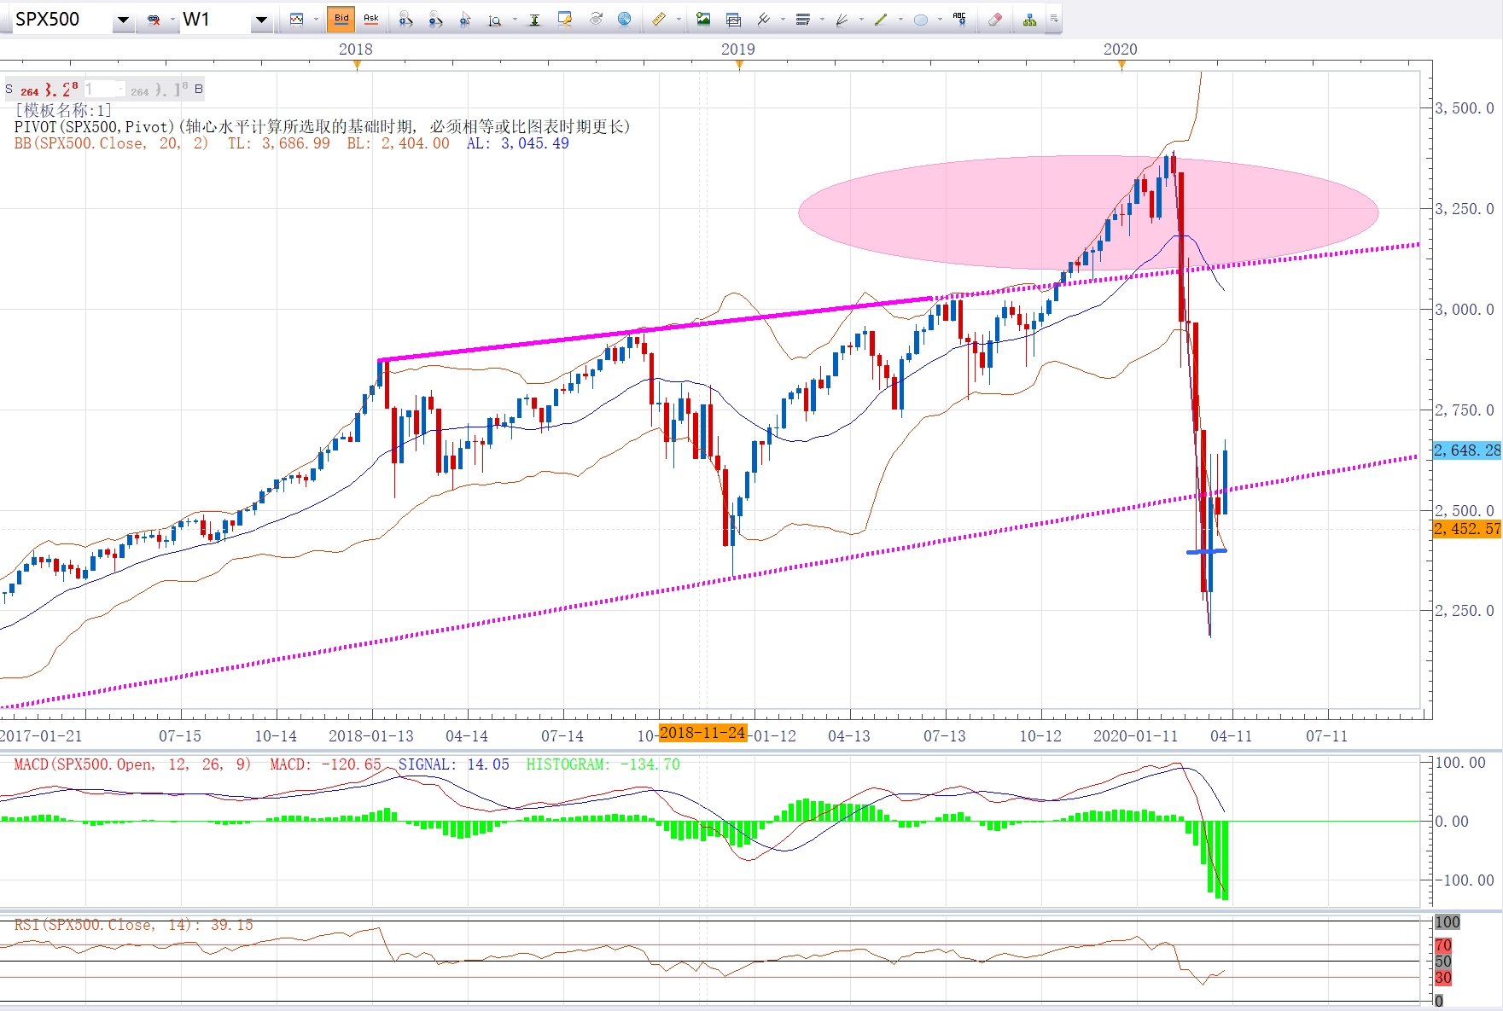
Task: Click the [模板名称:1] template name text
Action: 63,110
